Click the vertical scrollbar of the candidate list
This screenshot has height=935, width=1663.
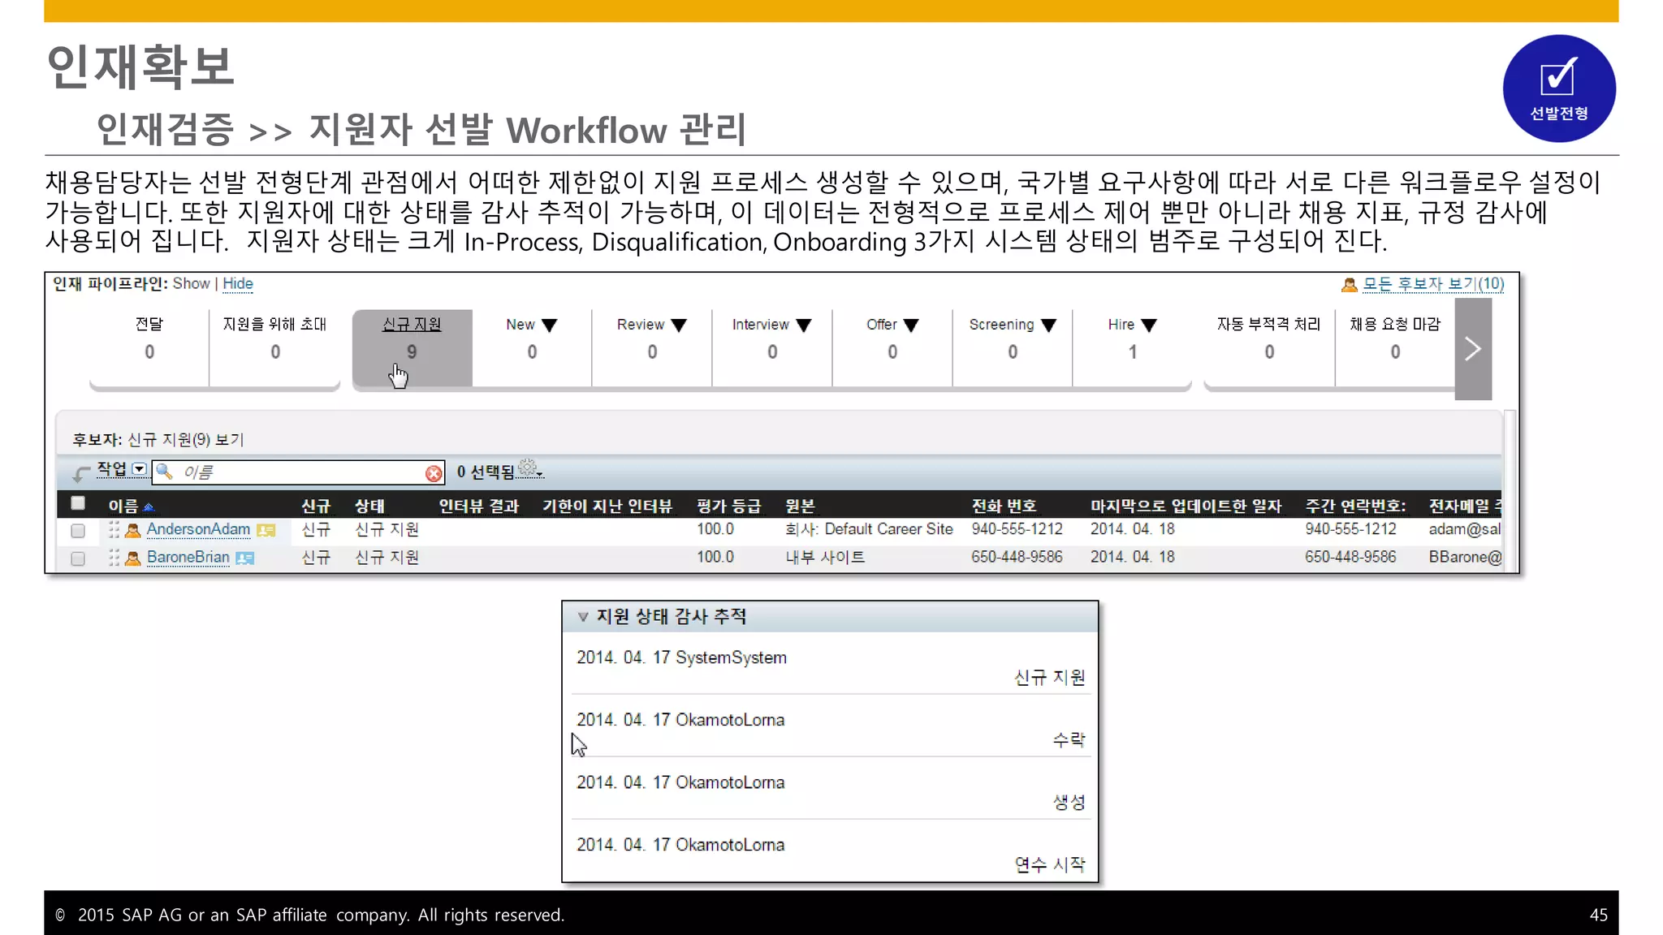1510,490
